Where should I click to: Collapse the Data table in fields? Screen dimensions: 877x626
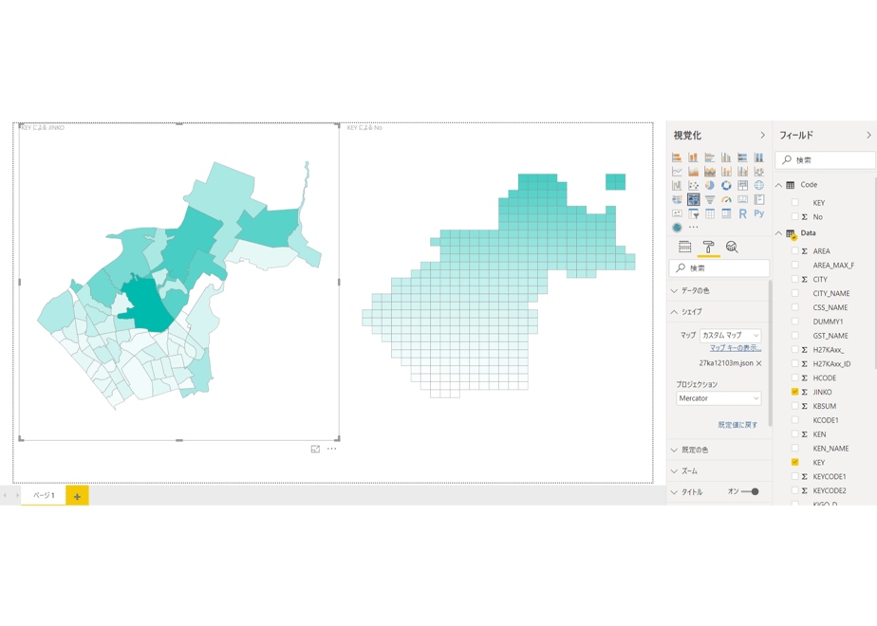tap(778, 233)
